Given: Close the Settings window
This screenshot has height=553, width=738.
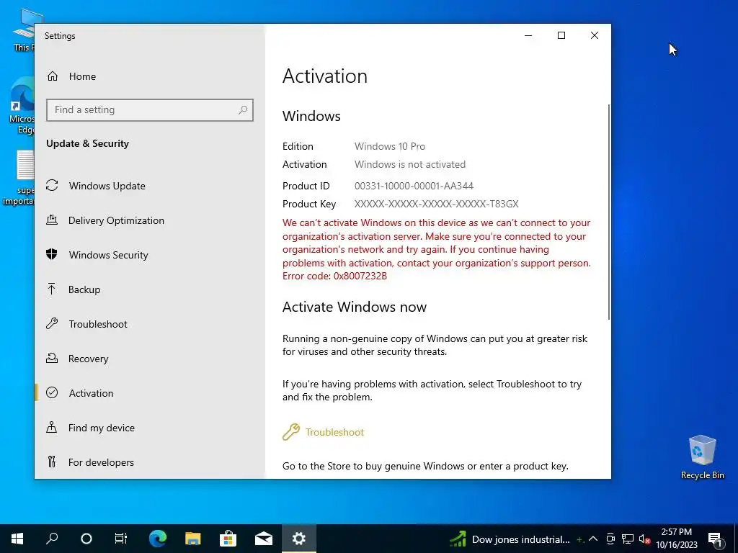Looking at the screenshot, I should tap(595, 35).
